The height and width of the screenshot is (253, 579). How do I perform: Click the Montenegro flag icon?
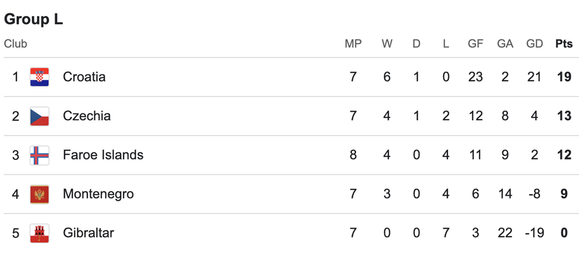pyautogui.click(x=40, y=194)
